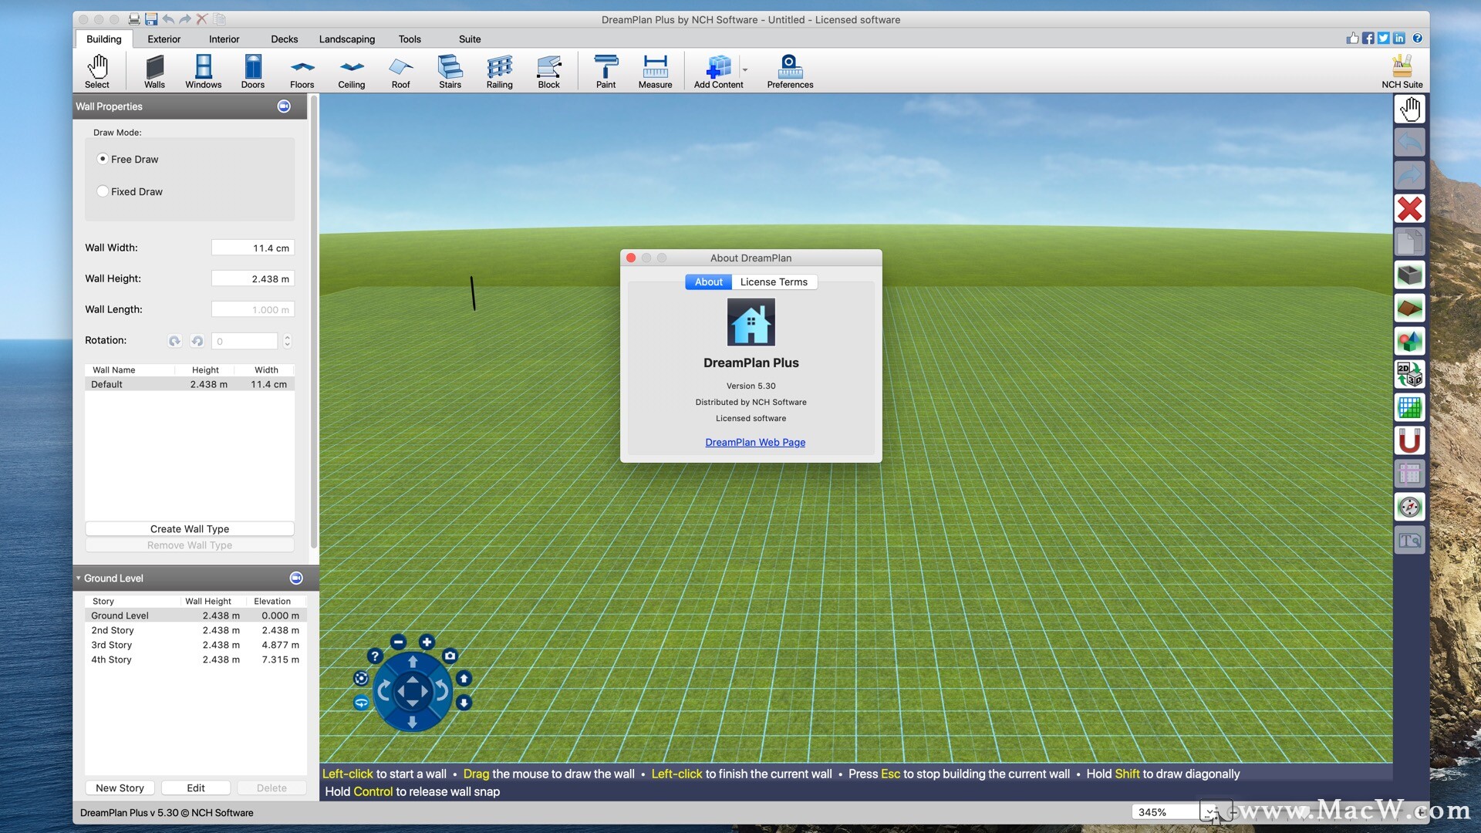This screenshot has height=833, width=1481.
Task: Select the Paint tool
Action: tap(604, 69)
